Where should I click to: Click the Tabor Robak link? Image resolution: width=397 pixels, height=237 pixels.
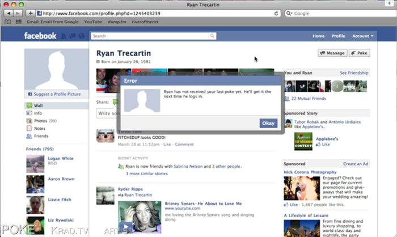(306, 122)
